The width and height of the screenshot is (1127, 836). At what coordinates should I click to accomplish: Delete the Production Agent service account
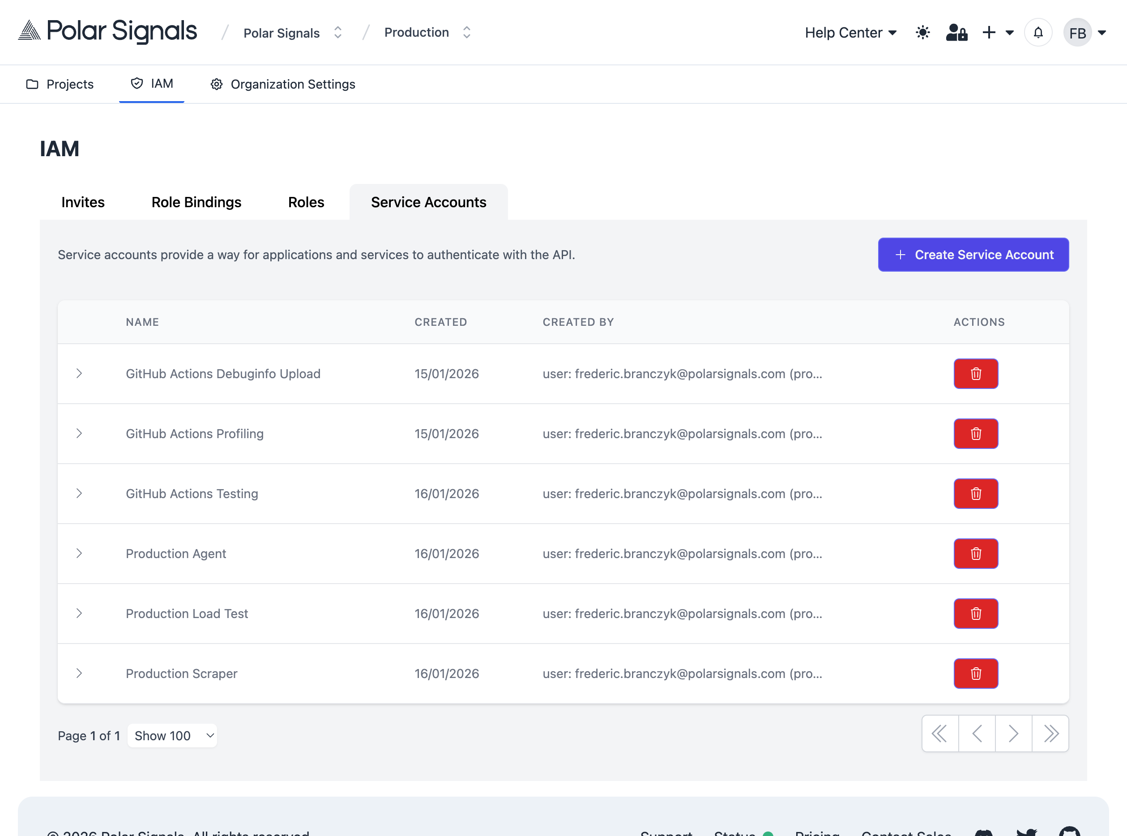976,553
